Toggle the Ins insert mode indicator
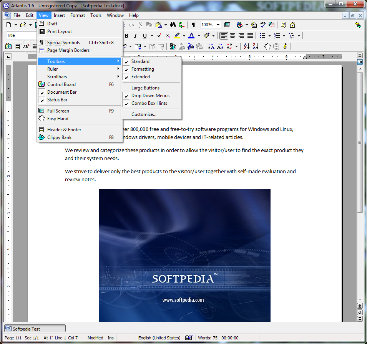Screen dimensions: 367x344 point(110,338)
